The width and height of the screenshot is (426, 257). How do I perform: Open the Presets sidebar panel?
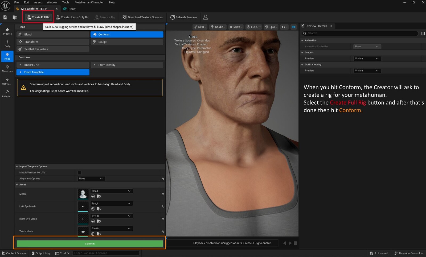point(7,31)
